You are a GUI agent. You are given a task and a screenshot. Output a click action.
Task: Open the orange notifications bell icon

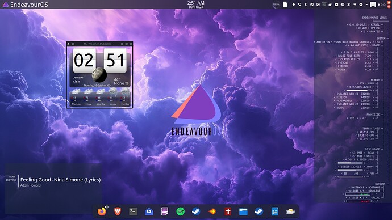pyautogui.click(x=389, y=2)
